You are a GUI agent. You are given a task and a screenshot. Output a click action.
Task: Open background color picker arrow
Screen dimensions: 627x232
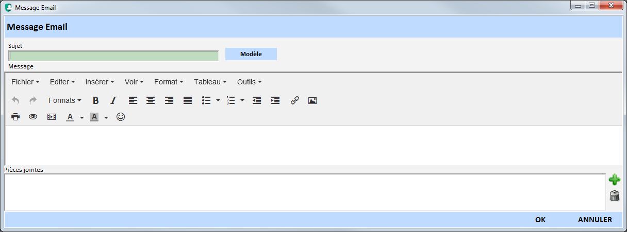coord(106,117)
